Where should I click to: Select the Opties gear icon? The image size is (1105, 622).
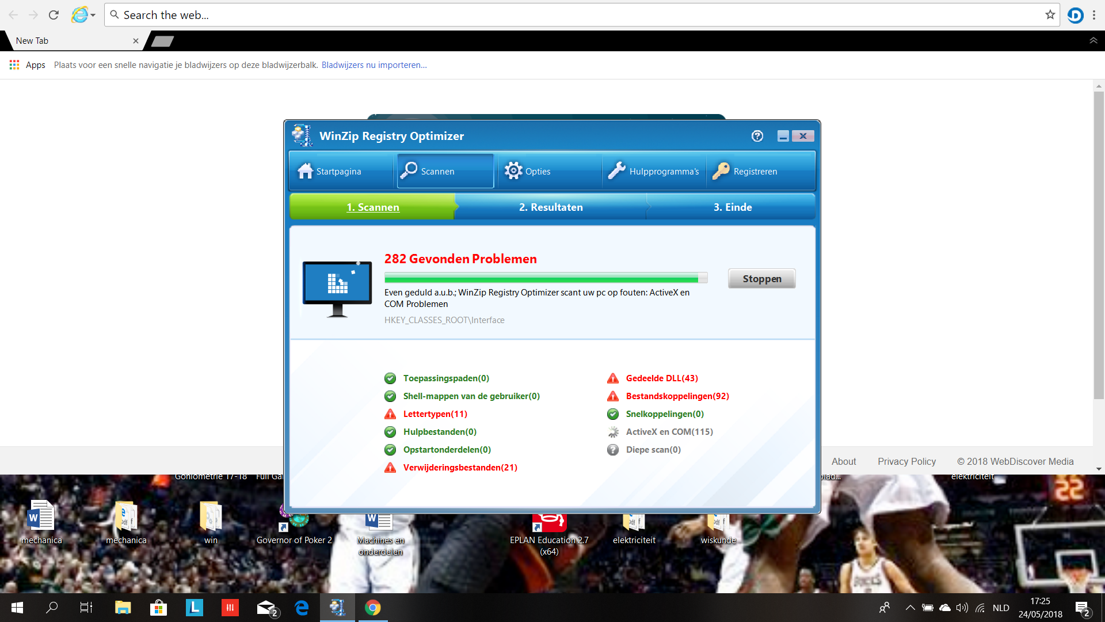[x=513, y=171]
